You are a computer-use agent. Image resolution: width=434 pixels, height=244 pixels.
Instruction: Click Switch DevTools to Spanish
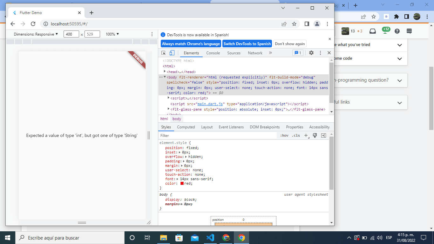(247, 44)
